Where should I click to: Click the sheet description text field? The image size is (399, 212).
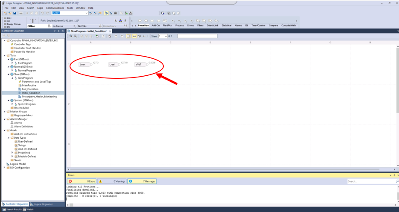(197, 36)
